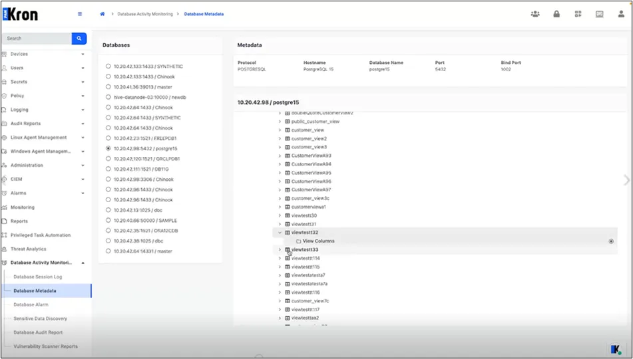Expand the Audit Reports sidebar menu
Image resolution: width=633 pixels, height=359 pixels.
(x=83, y=124)
